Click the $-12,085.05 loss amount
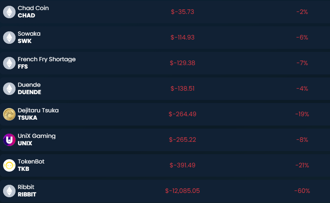The image size is (330, 203). 182,191
